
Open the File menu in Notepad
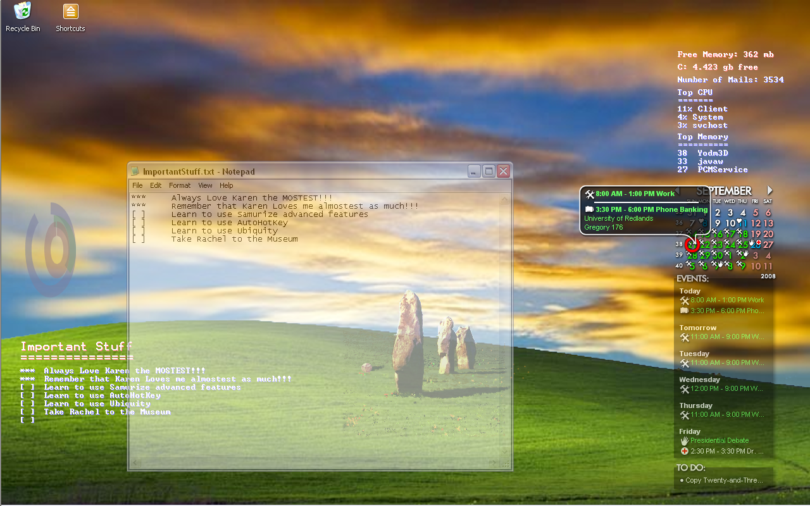(137, 185)
